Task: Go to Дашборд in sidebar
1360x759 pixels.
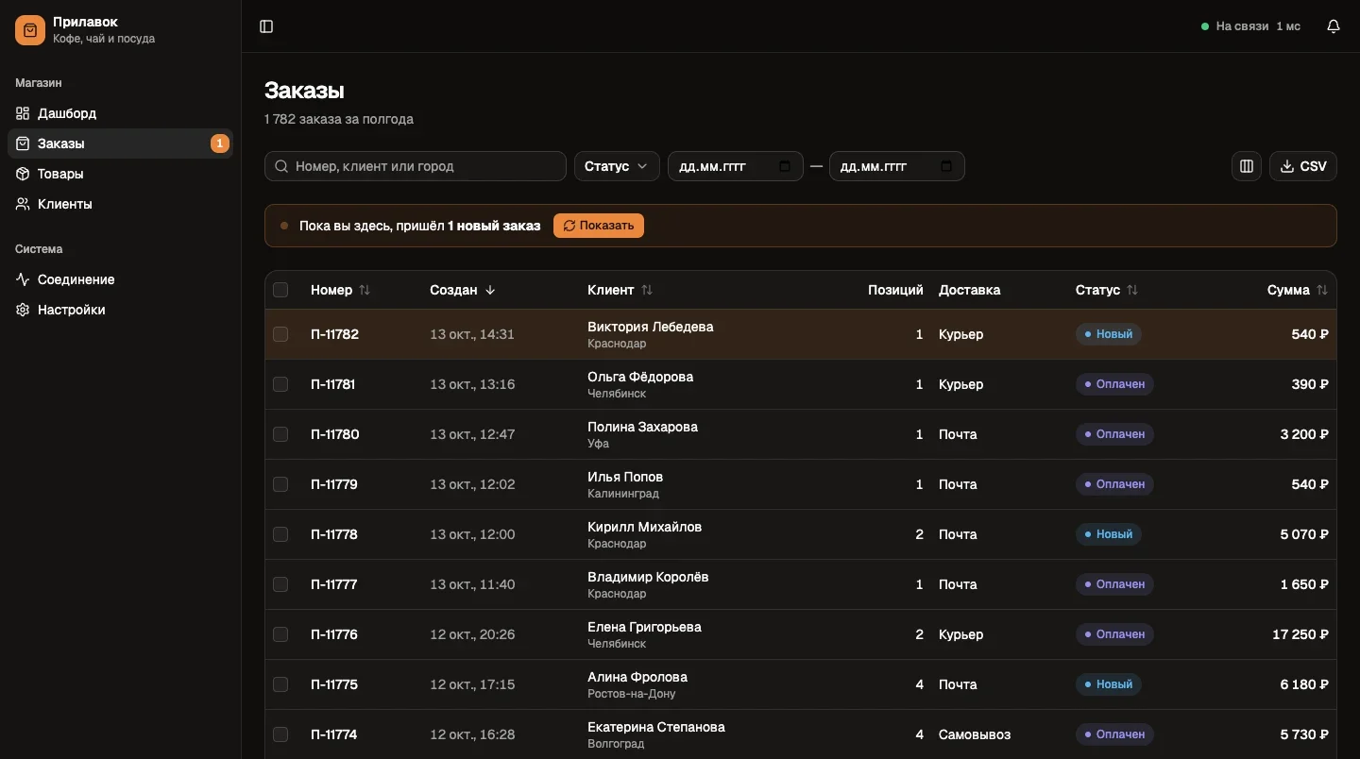Action: (x=121, y=113)
